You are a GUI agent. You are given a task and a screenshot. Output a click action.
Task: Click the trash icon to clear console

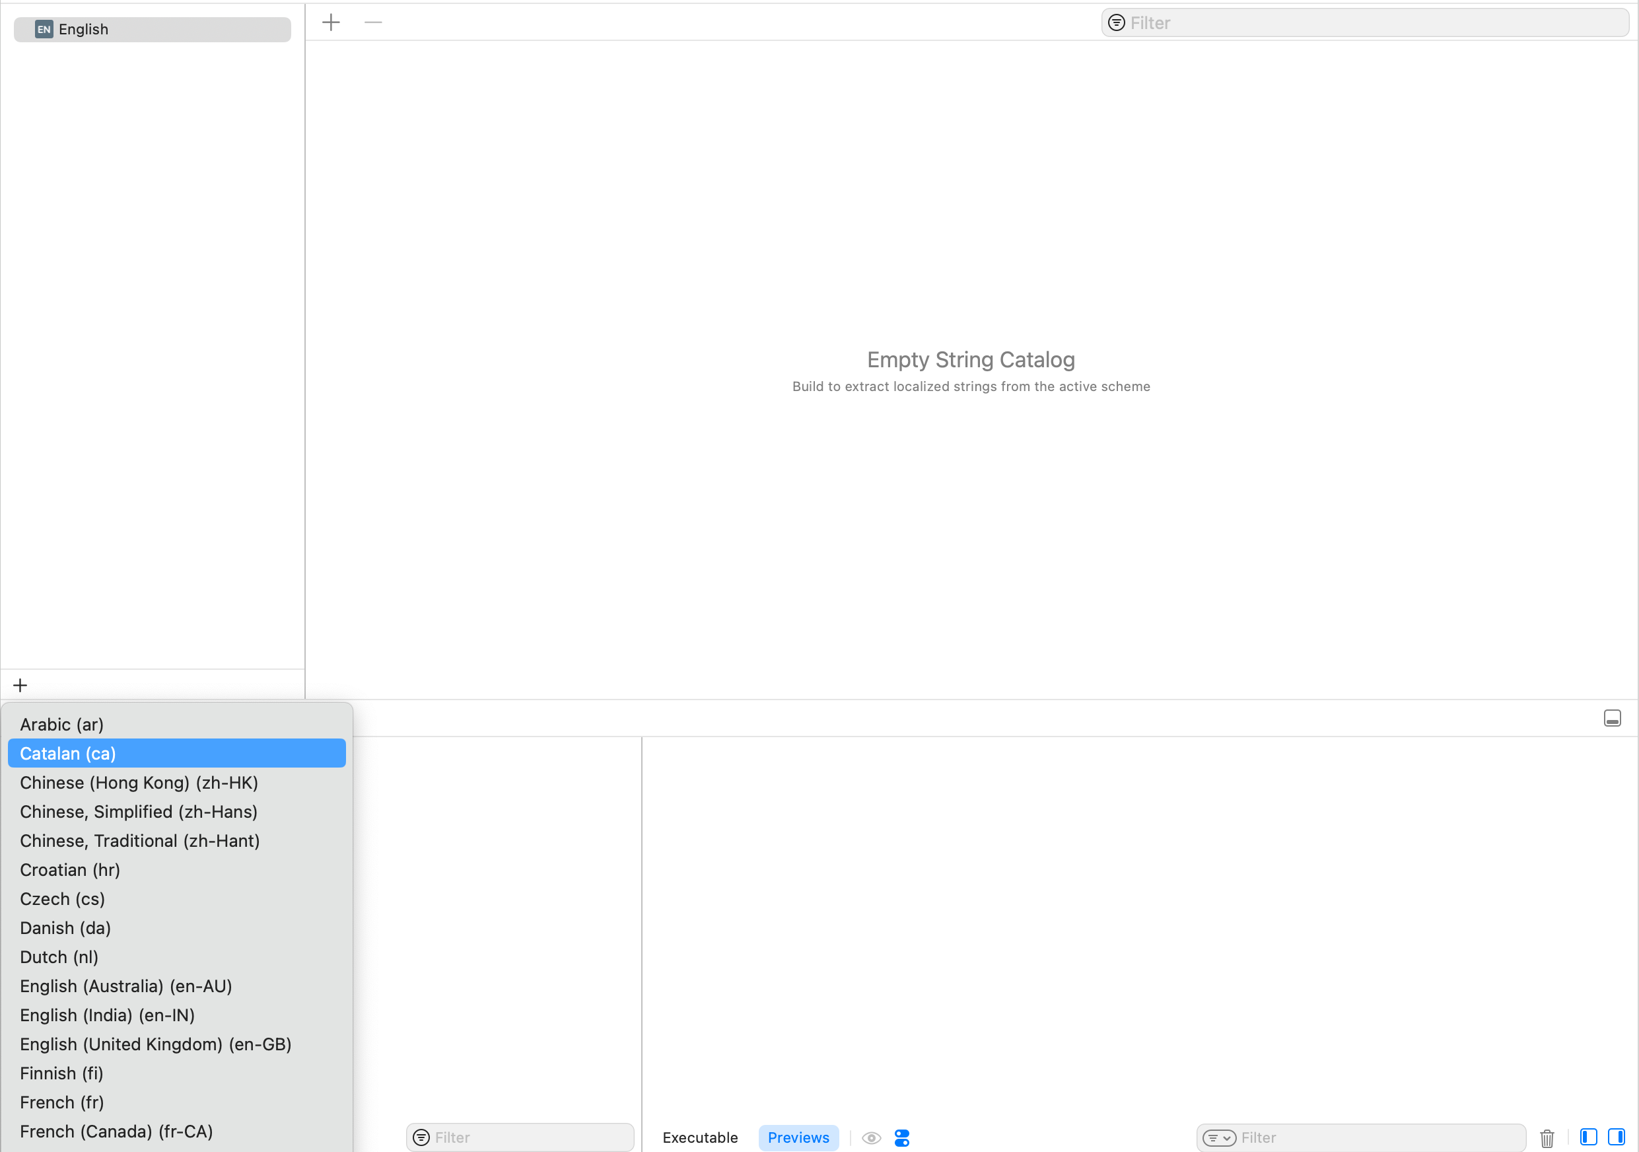click(x=1546, y=1137)
